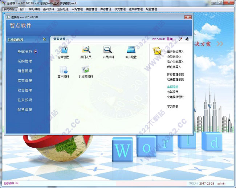Click the admin user in status bar

coord(221,184)
